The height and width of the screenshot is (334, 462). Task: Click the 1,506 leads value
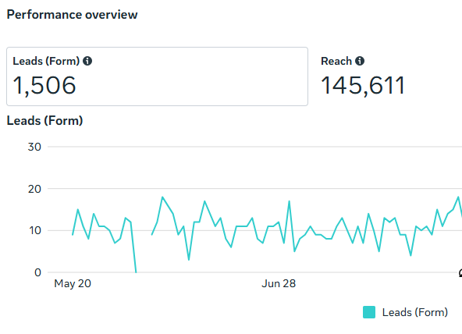tap(44, 85)
